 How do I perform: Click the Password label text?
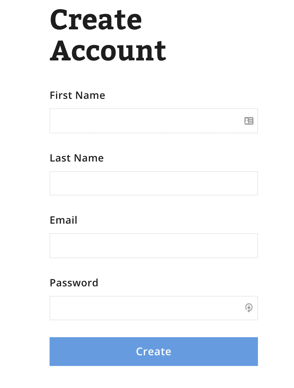pyautogui.click(x=74, y=283)
